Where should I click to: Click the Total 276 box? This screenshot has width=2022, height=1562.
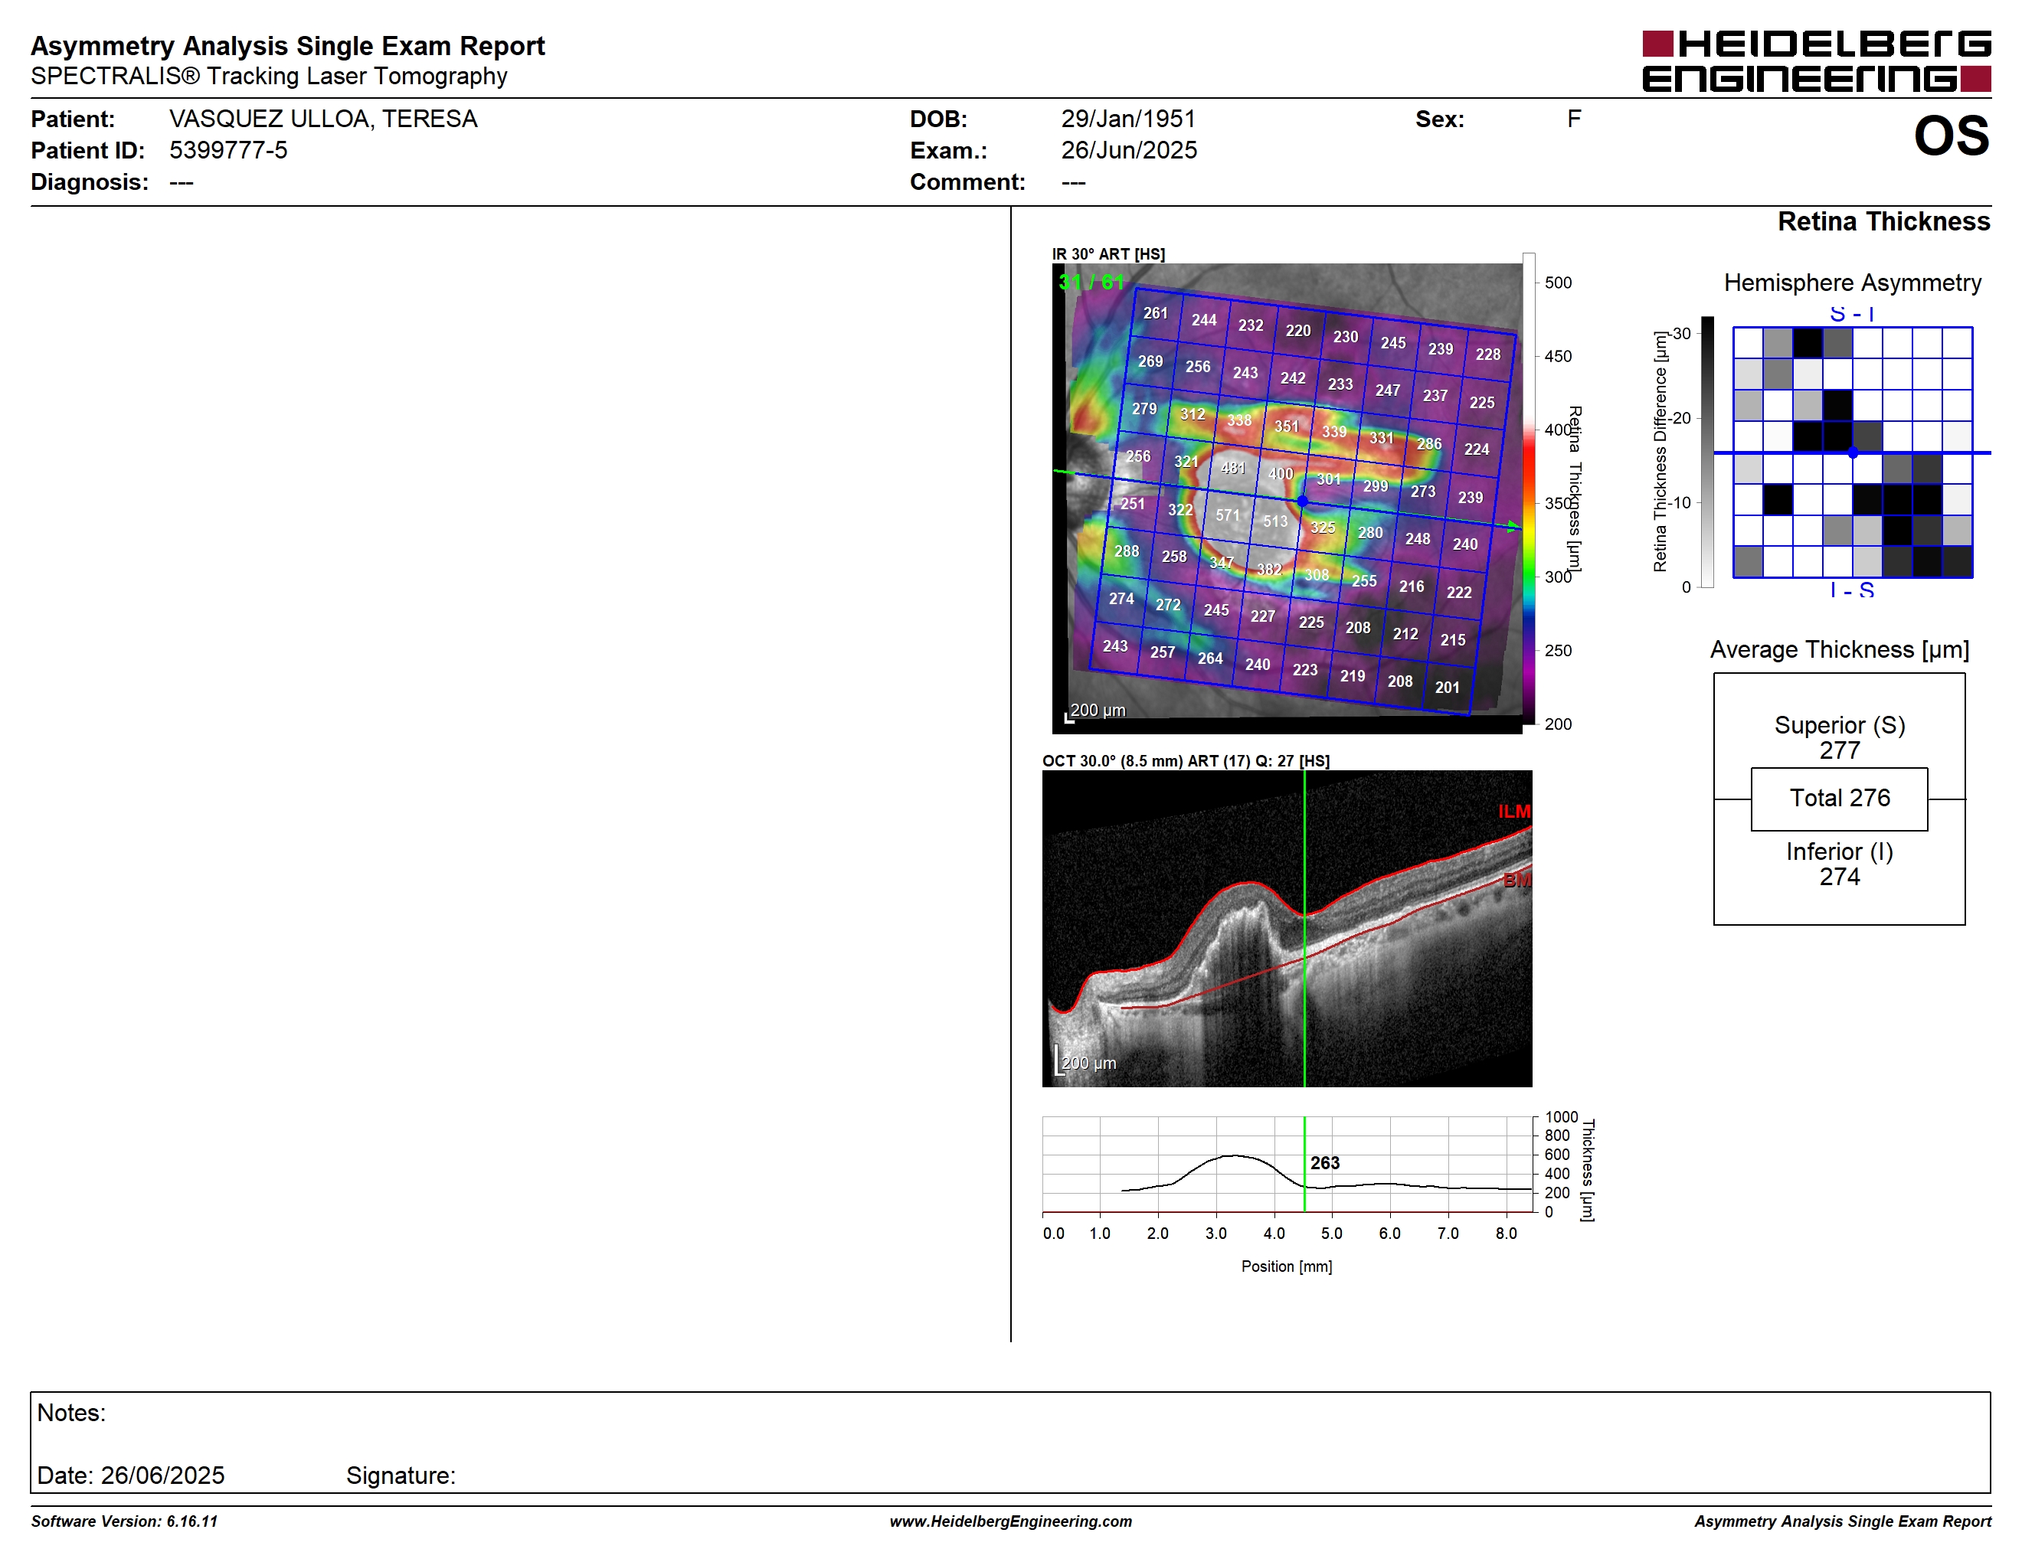1840,799
